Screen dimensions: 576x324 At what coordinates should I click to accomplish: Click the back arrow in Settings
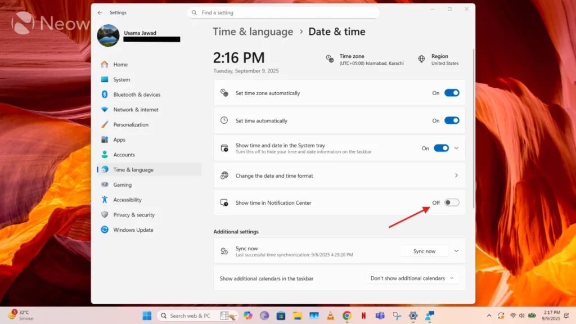(100, 12)
